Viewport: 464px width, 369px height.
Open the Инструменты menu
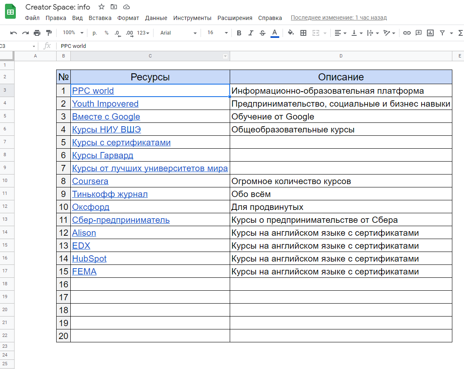(192, 18)
